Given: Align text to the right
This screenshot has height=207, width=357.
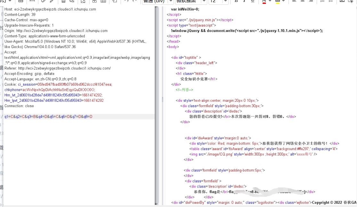Looking at the screenshot, I should [311, 1].
